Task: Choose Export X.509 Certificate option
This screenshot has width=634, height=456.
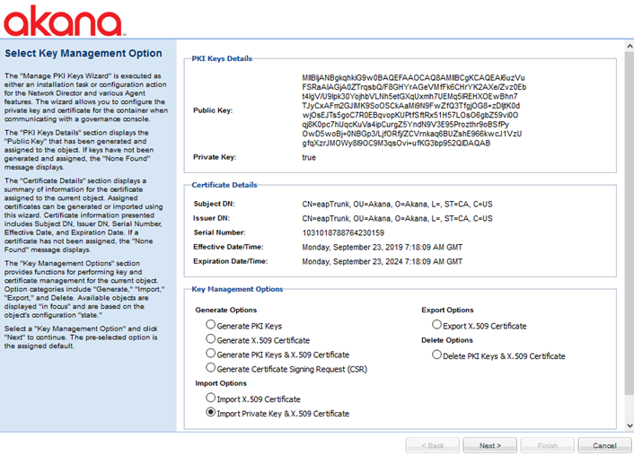Action: [436, 325]
